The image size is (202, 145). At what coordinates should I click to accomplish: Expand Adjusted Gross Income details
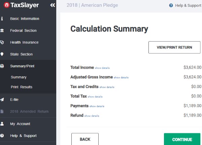[x=121, y=77]
